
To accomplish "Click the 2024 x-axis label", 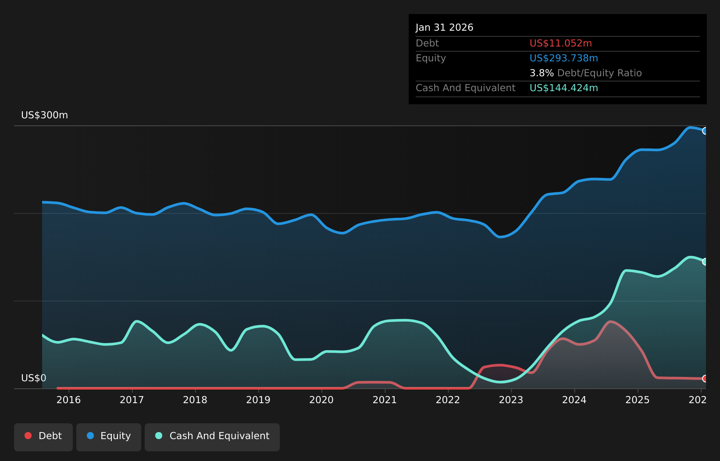I will (x=574, y=400).
